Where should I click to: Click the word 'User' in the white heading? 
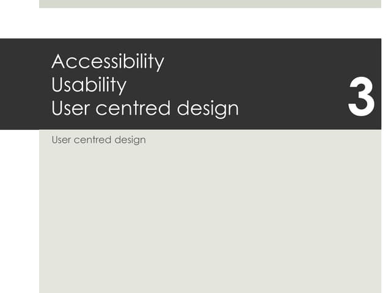click(69, 108)
